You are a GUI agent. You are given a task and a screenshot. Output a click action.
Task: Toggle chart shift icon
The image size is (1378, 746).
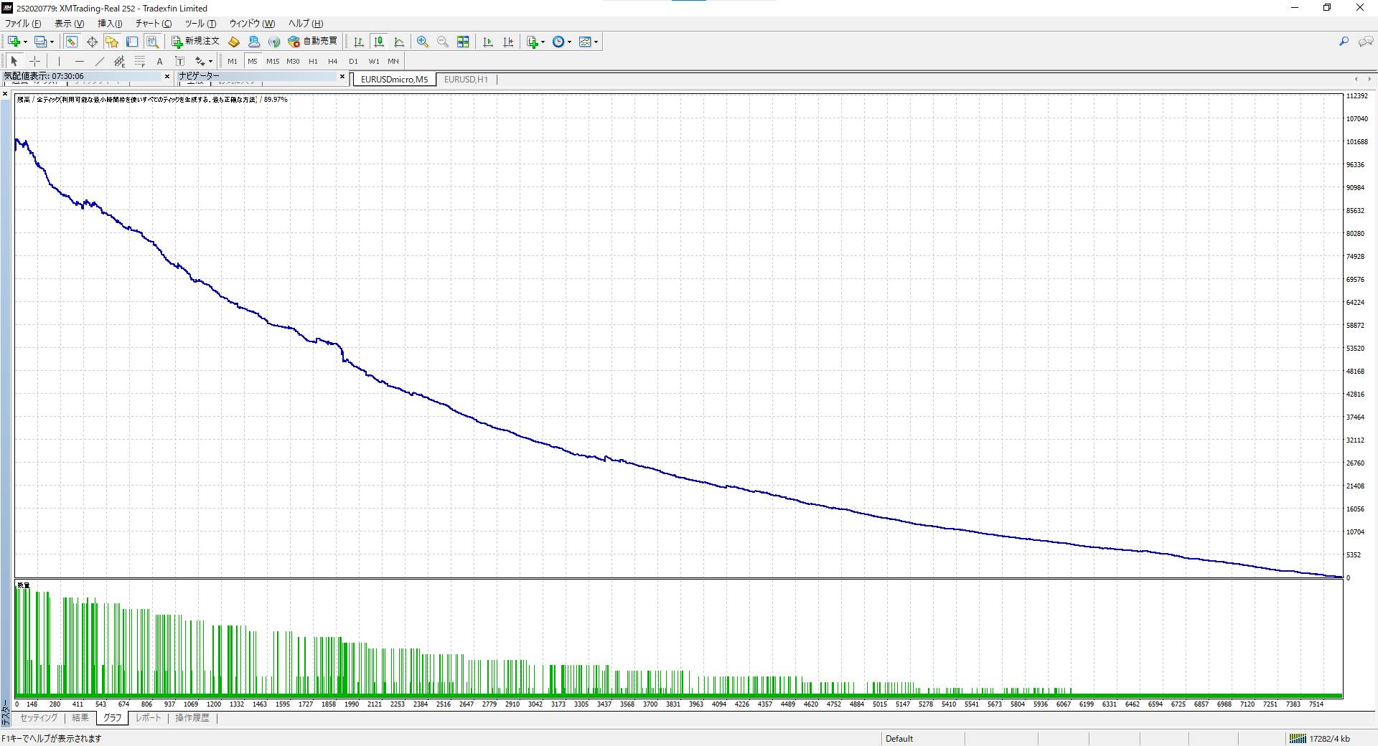[x=508, y=42]
